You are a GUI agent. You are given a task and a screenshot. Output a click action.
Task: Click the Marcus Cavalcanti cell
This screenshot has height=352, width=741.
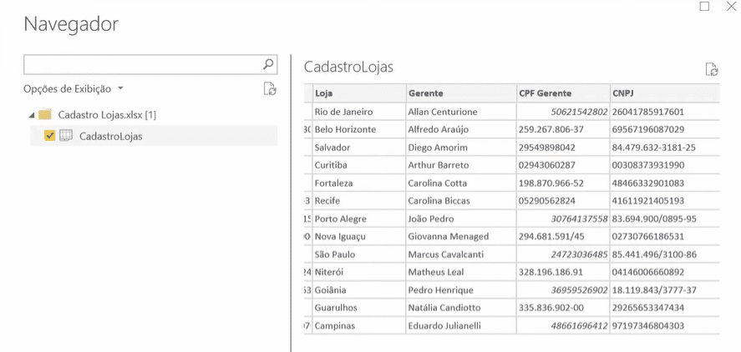pyautogui.click(x=461, y=254)
